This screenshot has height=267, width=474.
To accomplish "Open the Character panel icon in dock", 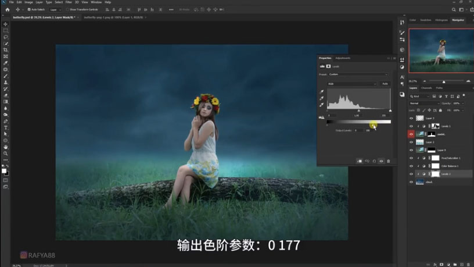I will click(402, 77).
